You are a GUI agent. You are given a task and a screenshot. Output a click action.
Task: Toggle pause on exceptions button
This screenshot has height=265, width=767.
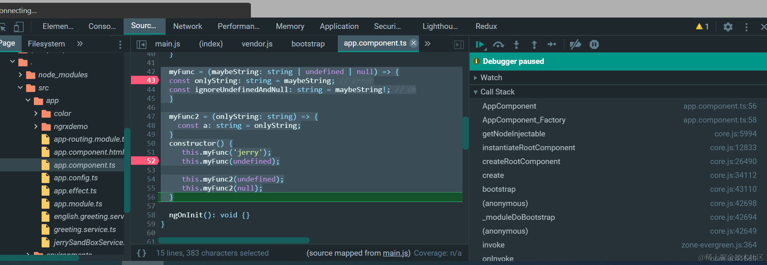point(594,44)
